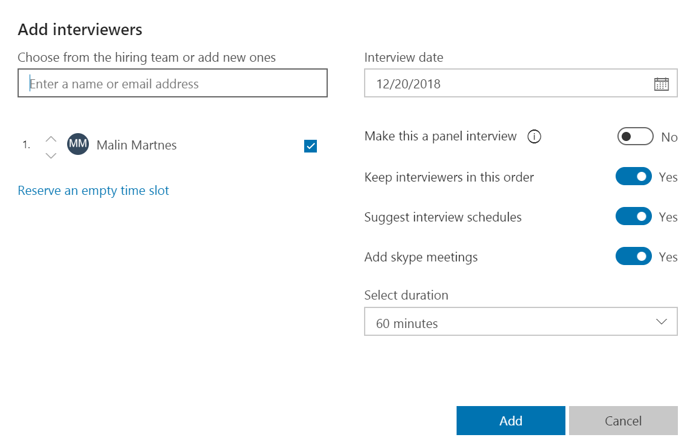The image size is (690, 446).
Task: Select the calendar icon in Interview date field
Action: 662,84
